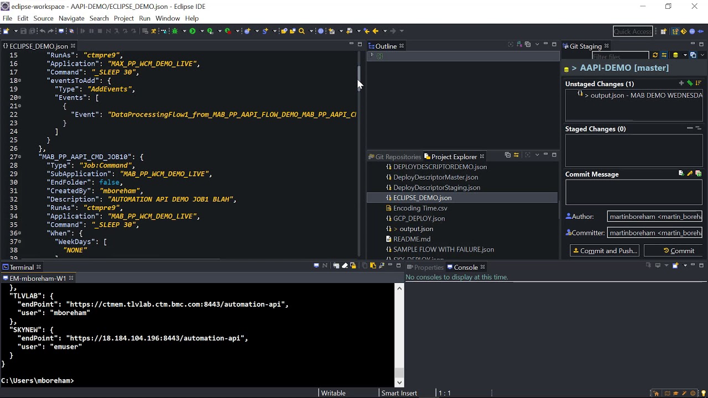Switch to the Properties tab

(x=425, y=267)
